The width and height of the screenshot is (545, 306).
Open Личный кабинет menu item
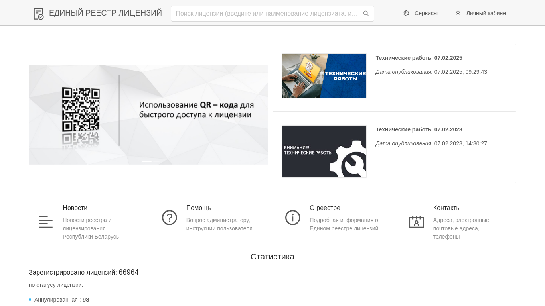click(482, 13)
